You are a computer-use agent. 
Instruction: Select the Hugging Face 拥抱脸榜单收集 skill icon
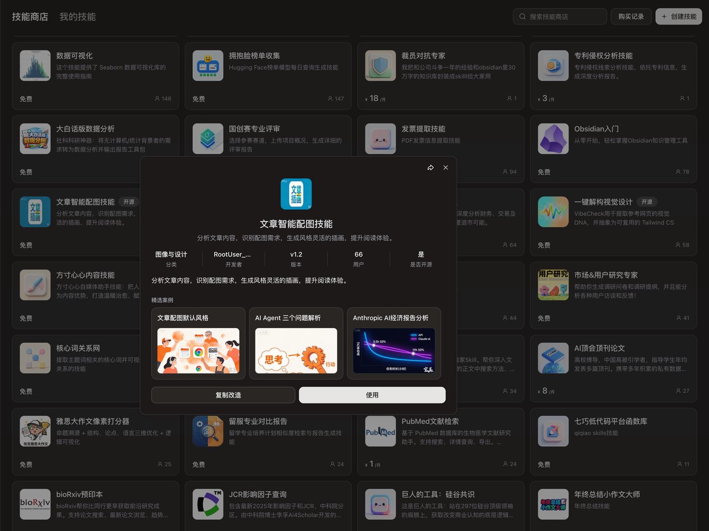click(x=208, y=65)
